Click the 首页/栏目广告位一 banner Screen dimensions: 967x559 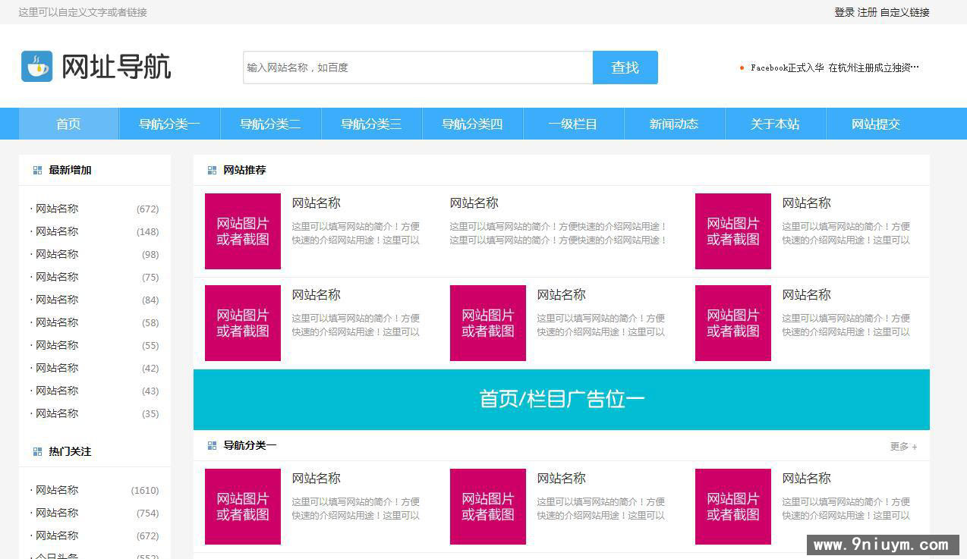[x=561, y=398]
